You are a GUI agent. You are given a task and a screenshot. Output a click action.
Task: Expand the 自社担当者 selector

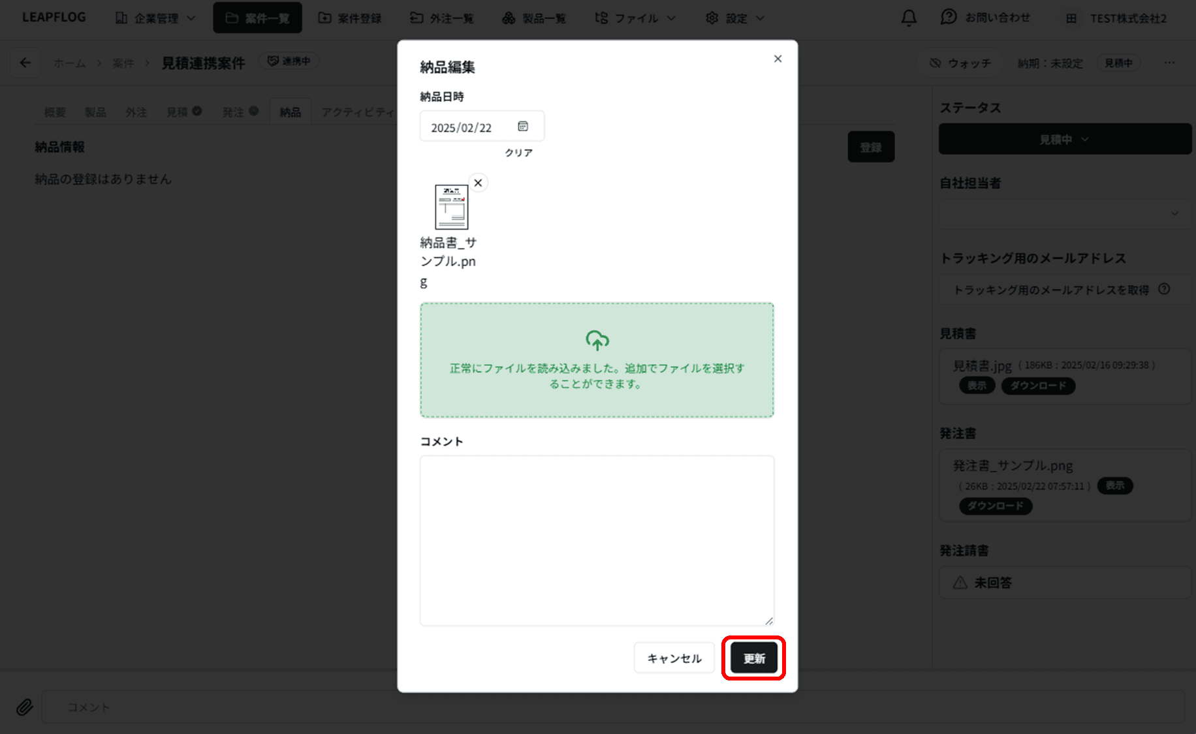tap(1064, 213)
